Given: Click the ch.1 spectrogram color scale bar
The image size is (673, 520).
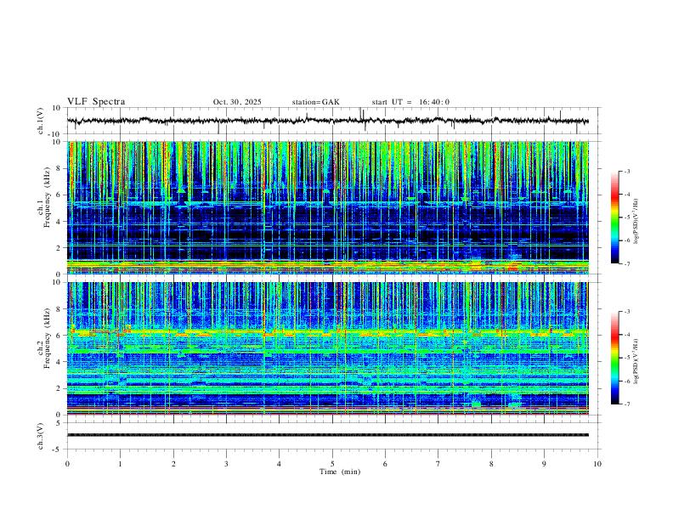Looking at the screenshot, I should pyautogui.click(x=614, y=218).
